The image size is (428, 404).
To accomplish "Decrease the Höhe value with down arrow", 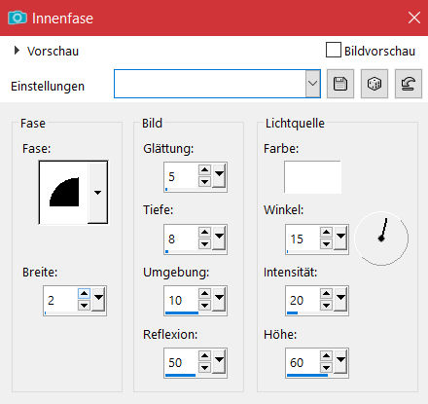I will 326,368.
